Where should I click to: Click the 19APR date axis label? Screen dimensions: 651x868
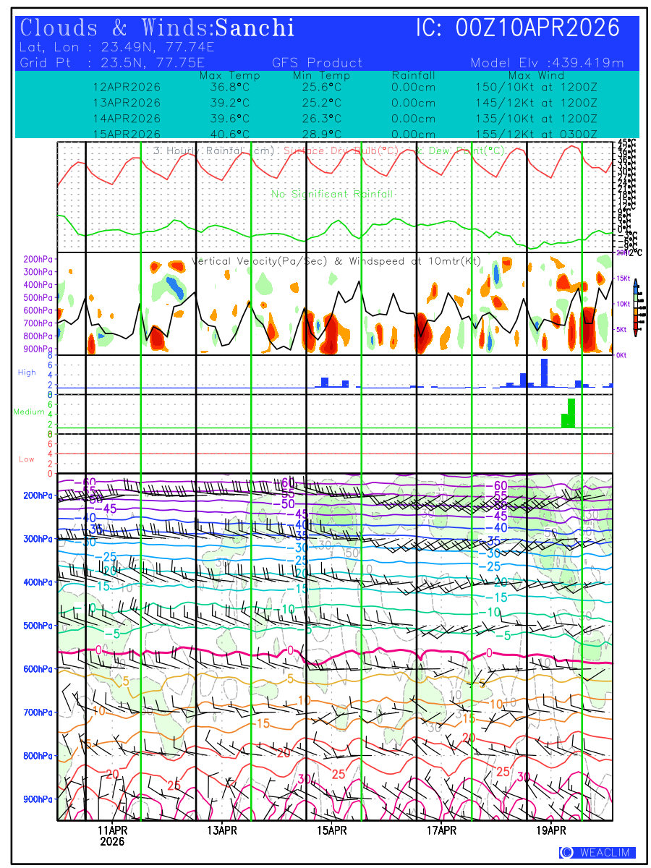coord(551,830)
